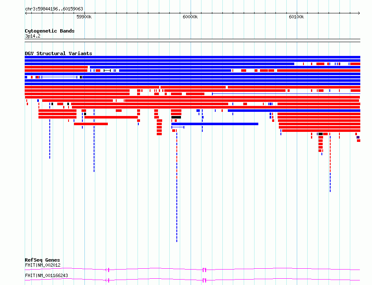Select the FHIT|NM_001166243 gene label

pos(46,275)
